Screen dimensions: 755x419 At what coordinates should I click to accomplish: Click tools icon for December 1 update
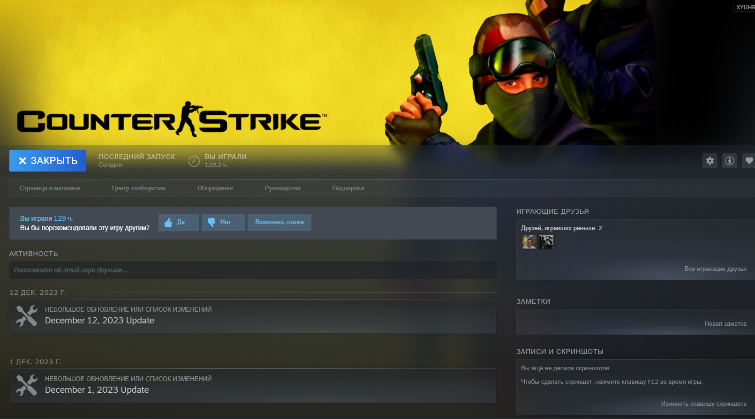27,385
